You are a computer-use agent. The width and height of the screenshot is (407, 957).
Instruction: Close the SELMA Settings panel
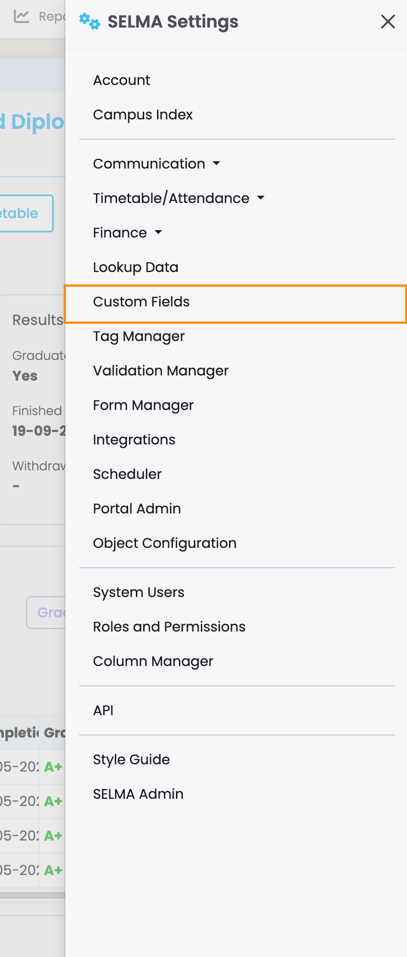coord(388,22)
